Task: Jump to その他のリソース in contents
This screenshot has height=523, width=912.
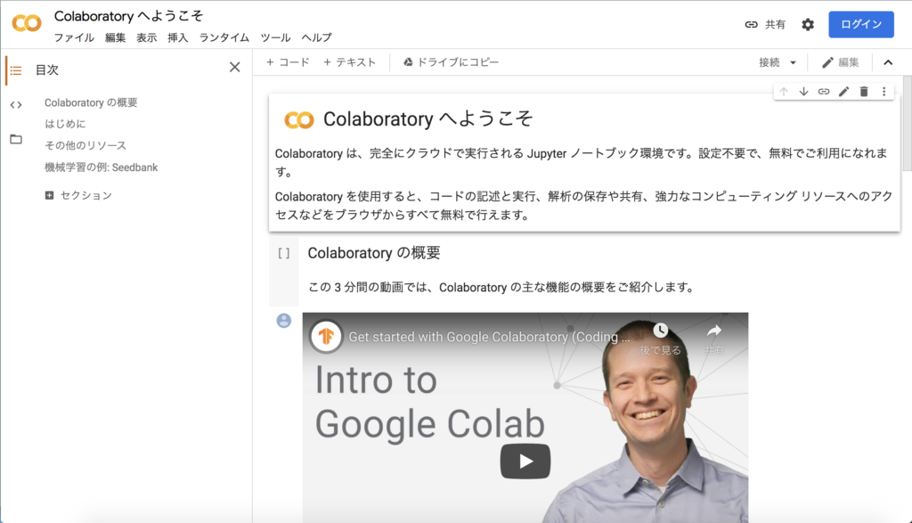Action: tap(85, 145)
